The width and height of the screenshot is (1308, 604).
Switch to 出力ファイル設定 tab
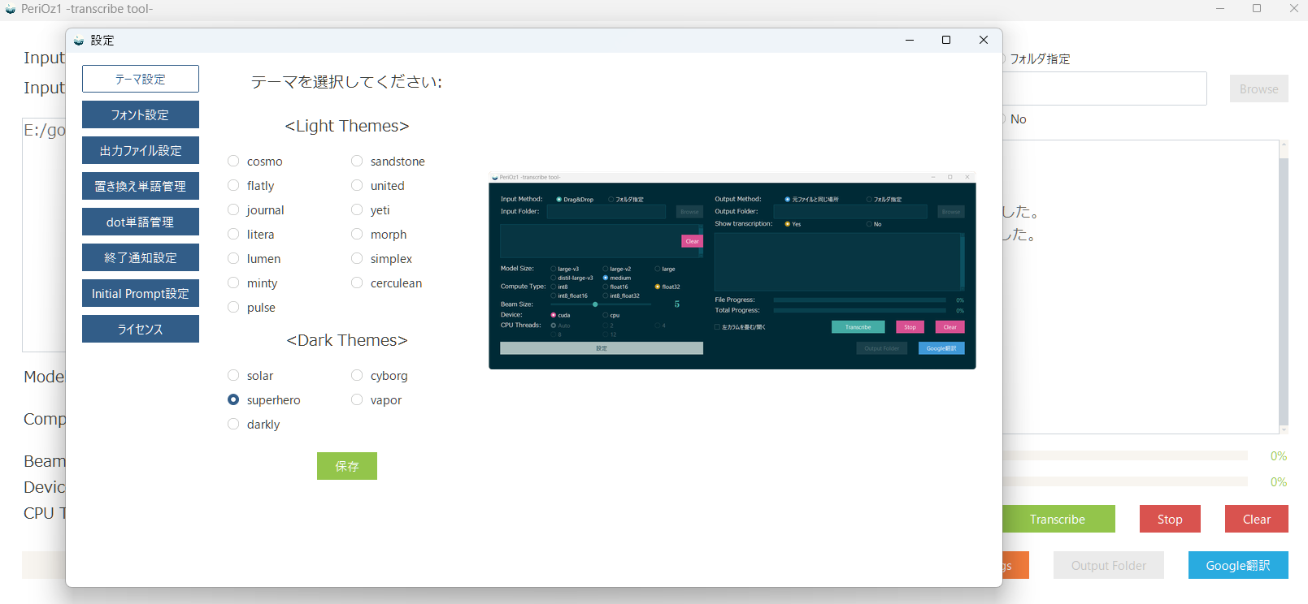point(140,150)
